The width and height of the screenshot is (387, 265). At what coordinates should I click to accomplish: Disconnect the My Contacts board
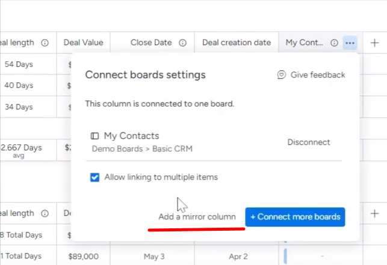pyautogui.click(x=309, y=142)
